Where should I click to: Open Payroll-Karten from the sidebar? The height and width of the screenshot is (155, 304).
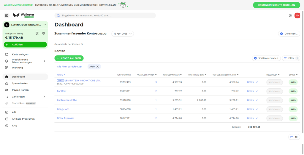click(x=20, y=90)
